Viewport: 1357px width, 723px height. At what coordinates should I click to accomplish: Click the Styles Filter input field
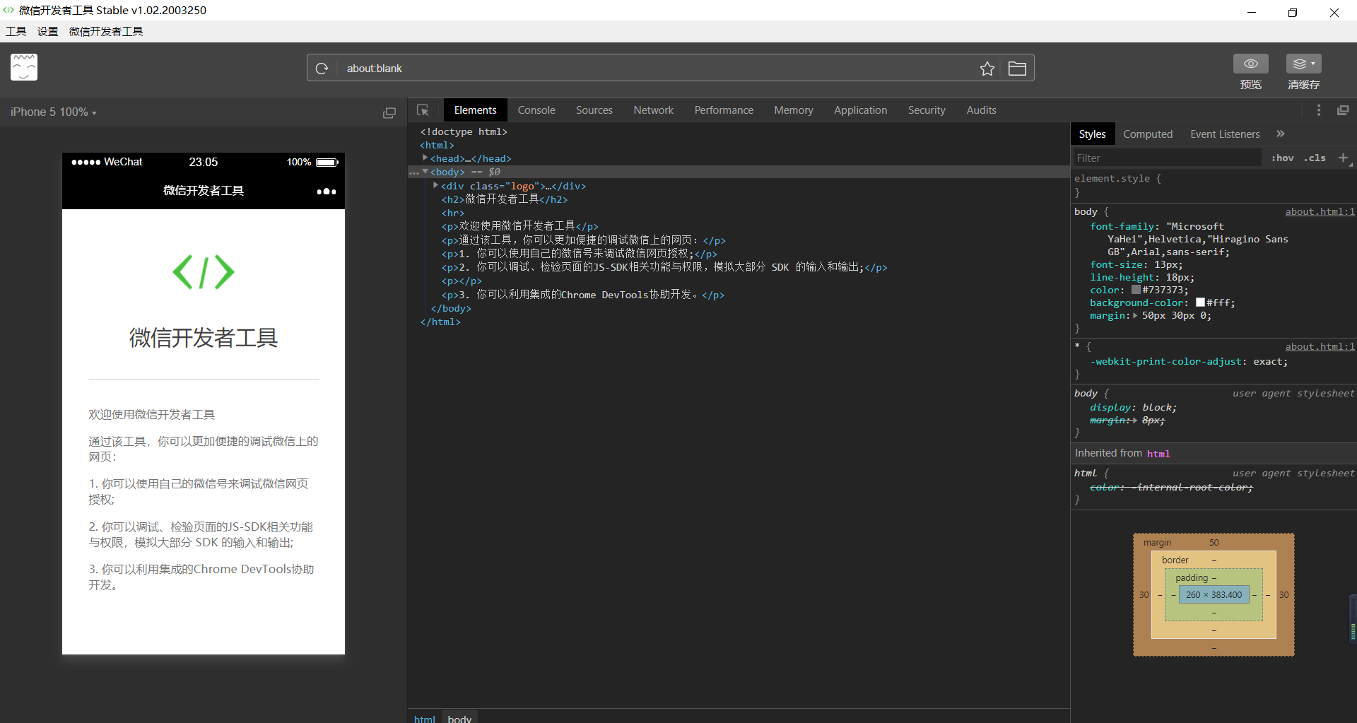click(1166, 158)
